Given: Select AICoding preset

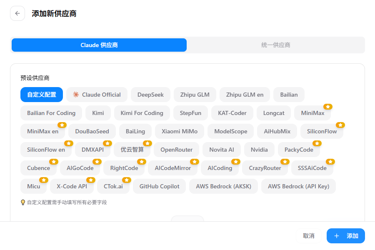Looking at the screenshot, I should [x=220, y=168].
